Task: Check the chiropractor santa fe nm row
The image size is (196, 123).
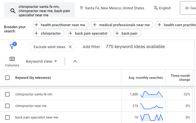Action: [x=7, y=95]
